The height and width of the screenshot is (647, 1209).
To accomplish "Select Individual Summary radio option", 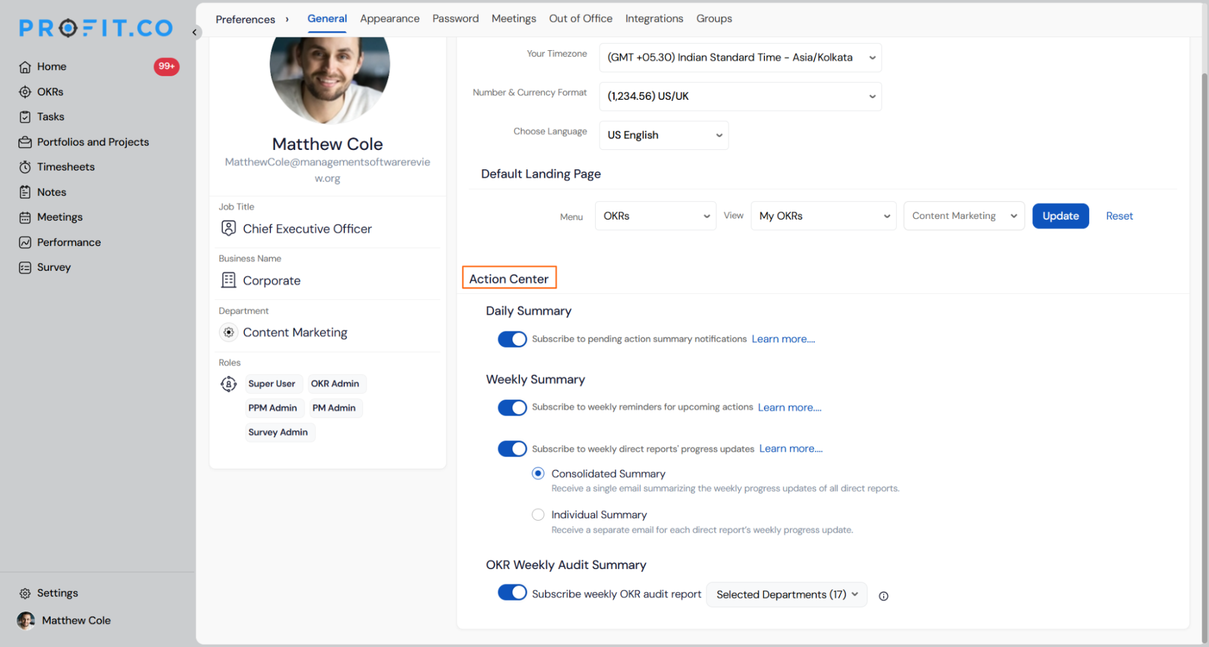I will 538,515.
